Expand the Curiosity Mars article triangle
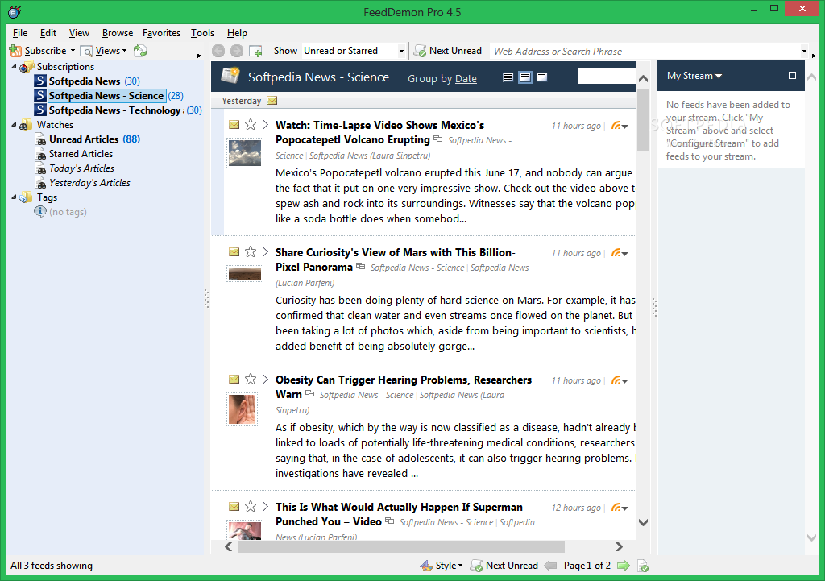 coord(265,252)
